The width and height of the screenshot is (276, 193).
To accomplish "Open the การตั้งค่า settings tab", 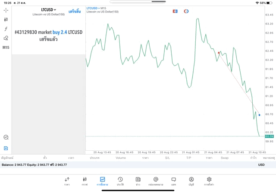I will point(209,181).
